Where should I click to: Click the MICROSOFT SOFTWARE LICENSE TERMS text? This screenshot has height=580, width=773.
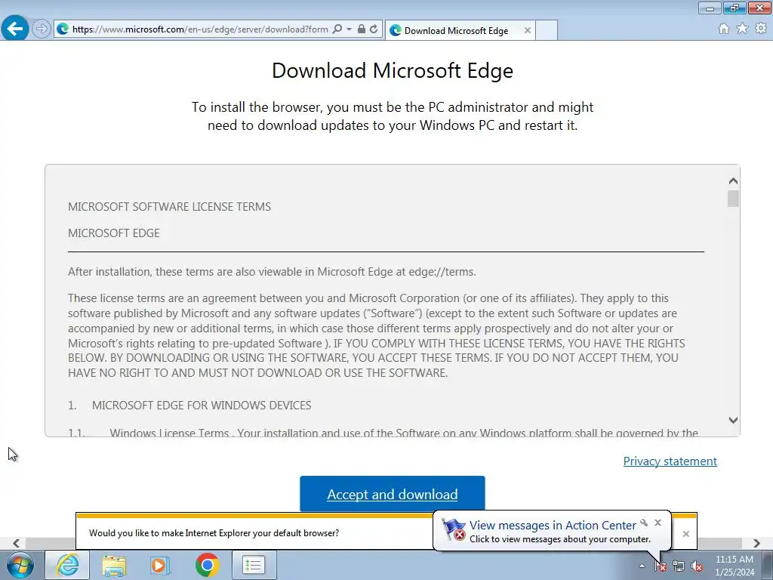170,207
